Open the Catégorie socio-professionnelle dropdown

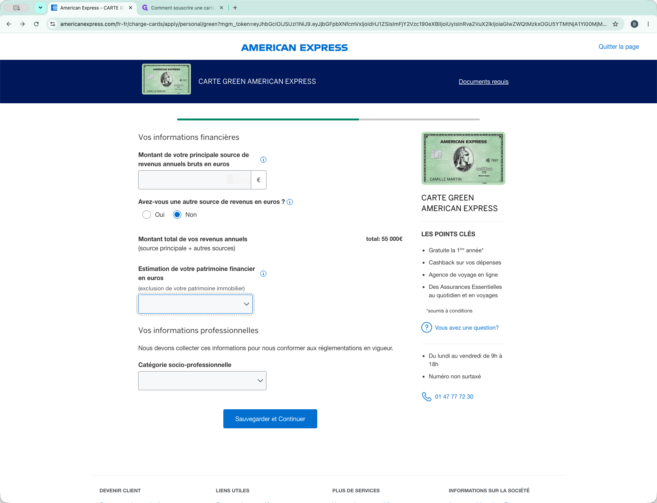(202, 381)
